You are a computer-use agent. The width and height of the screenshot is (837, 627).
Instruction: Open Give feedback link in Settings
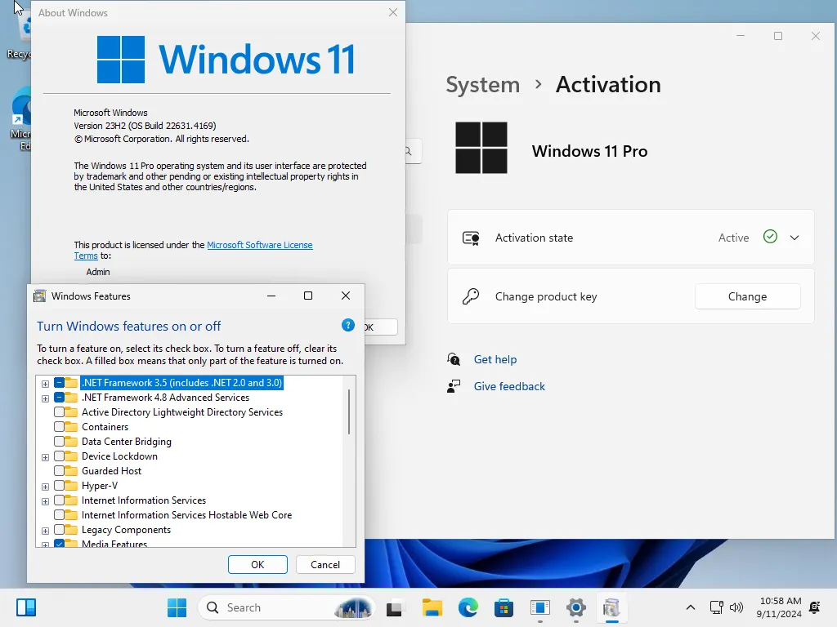509,386
